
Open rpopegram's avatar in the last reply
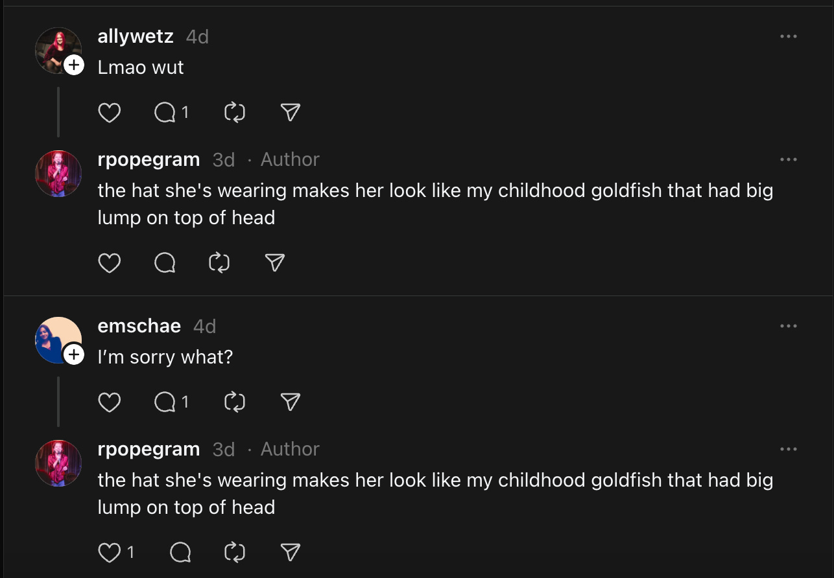(x=58, y=463)
